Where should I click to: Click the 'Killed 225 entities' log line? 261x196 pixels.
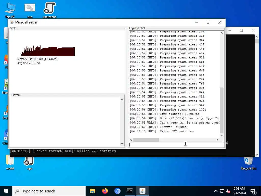[x=162, y=131]
